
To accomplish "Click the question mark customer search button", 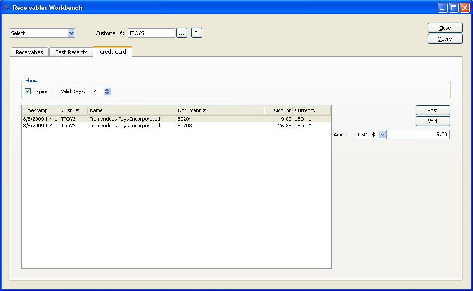I will [x=196, y=33].
